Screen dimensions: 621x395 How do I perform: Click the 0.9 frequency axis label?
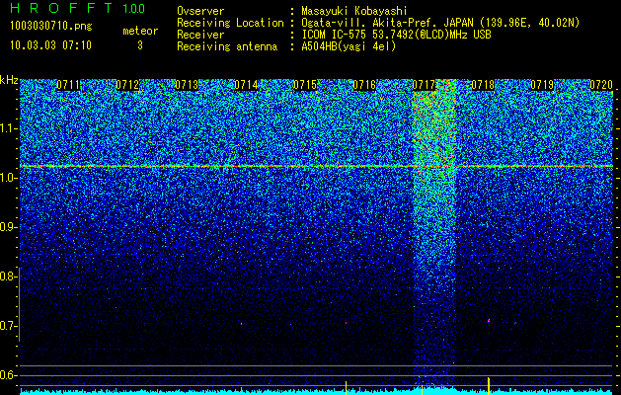point(7,227)
